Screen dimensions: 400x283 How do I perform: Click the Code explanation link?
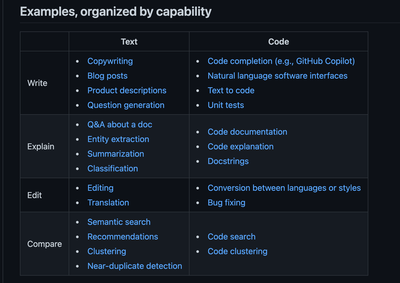pos(241,146)
